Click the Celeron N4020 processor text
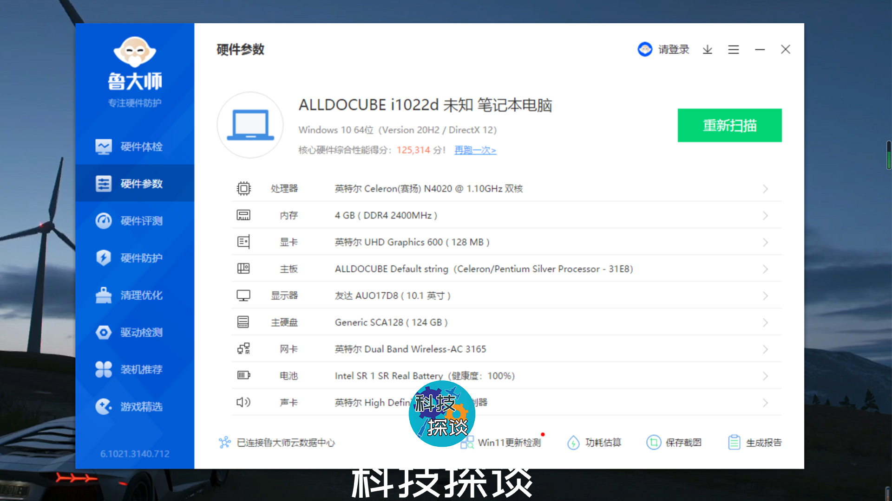Image resolution: width=892 pixels, height=501 pixels. click(429, 188)
